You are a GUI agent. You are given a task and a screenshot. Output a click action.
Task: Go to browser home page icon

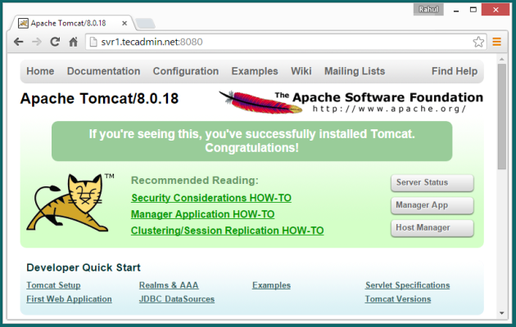click(x=74, y=41)
